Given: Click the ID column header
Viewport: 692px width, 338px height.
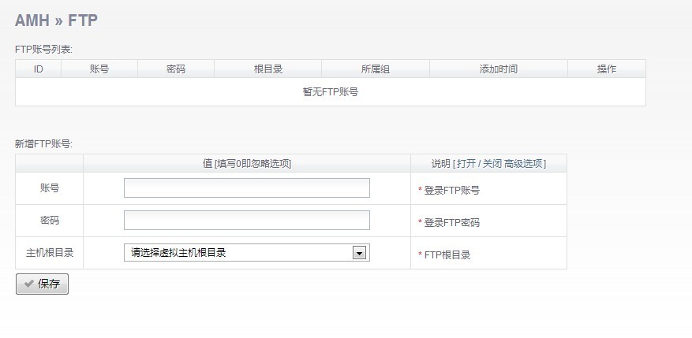Looking at the screenshot, I should (38, 69).
